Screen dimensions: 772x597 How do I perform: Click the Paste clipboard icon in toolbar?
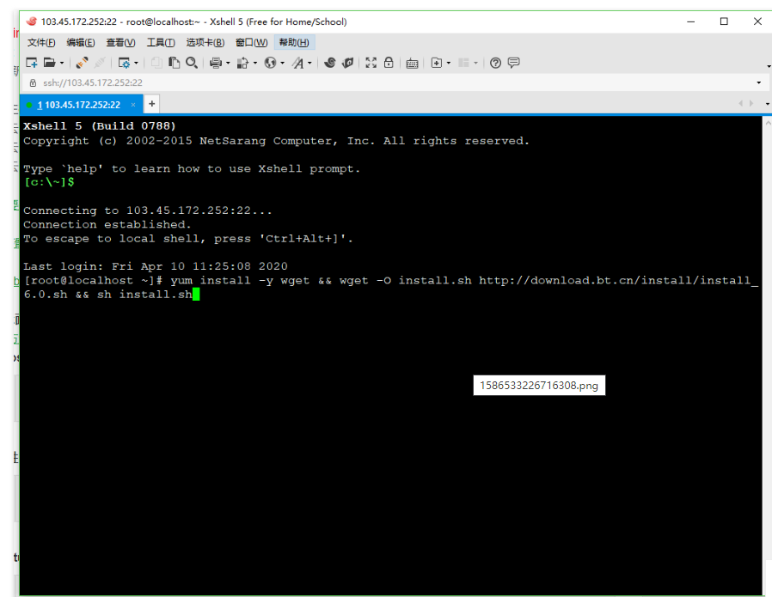coord(175,63)
